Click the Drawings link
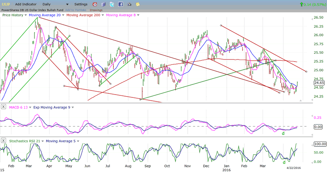 (x=96, y=10)
